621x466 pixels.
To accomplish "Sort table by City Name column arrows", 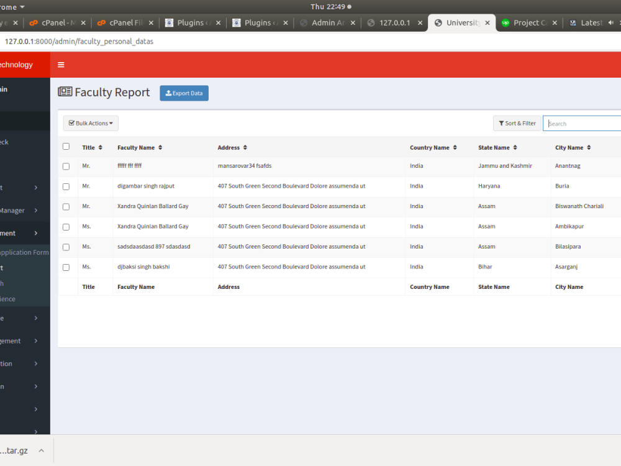I will [x=588, y=147].
